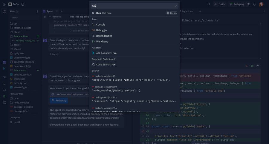Viewport: 269px width, 144px height.
Task: Open drizzle.config.ts file
Action: tap(24, 57)
